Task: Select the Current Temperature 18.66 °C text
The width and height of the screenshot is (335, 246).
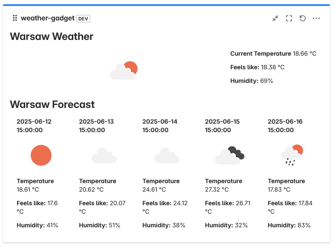Action: tap(273, 54)
